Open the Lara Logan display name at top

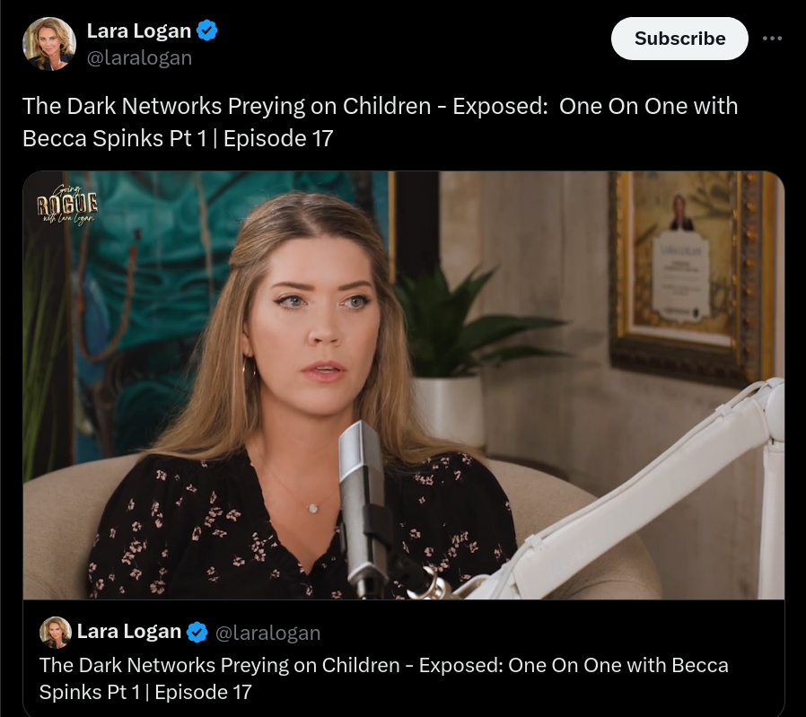[139, 31]
